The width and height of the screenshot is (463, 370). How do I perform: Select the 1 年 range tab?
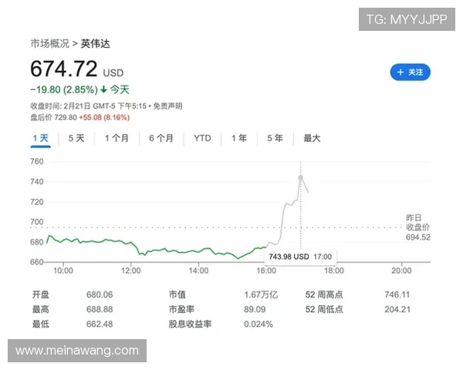[x=239, y=138]
